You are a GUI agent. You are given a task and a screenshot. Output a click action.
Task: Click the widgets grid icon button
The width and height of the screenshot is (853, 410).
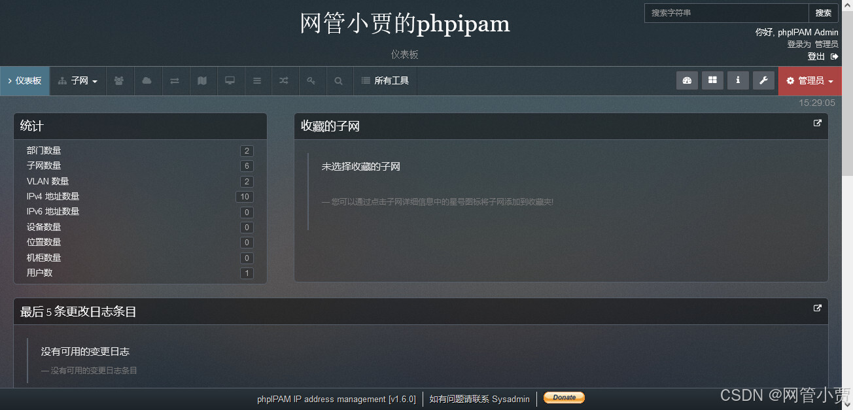pos(712,80)
